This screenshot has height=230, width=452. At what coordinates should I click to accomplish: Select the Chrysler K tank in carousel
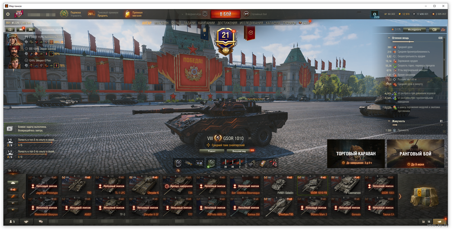[144, 185]
